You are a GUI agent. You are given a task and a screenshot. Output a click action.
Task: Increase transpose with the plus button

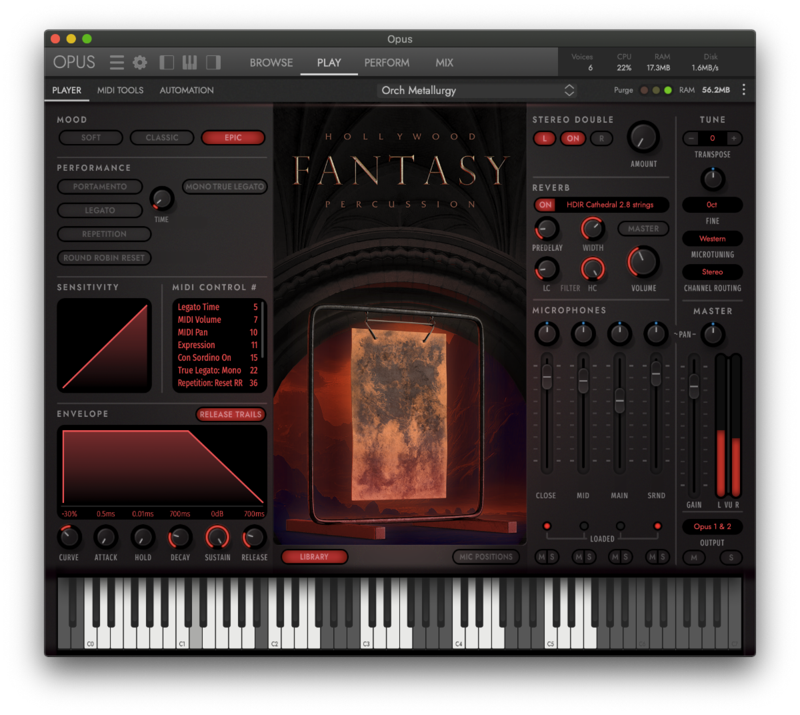[x=733, y=138]
